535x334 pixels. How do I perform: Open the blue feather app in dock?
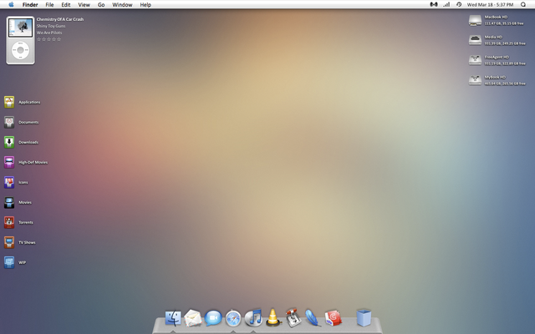[313, 317]
